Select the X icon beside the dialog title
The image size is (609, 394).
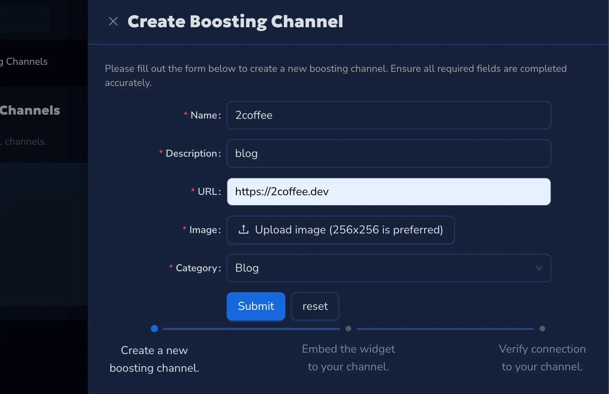click(x=113, y=22)
